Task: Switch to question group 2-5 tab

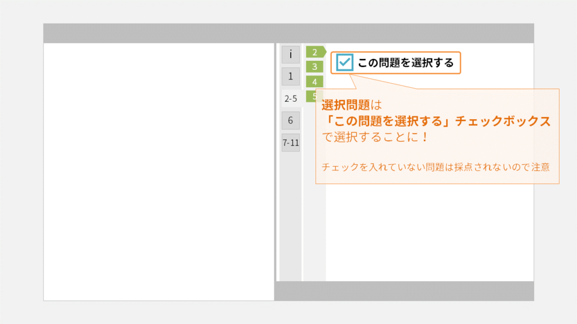Action: click(x=291, y=98)
